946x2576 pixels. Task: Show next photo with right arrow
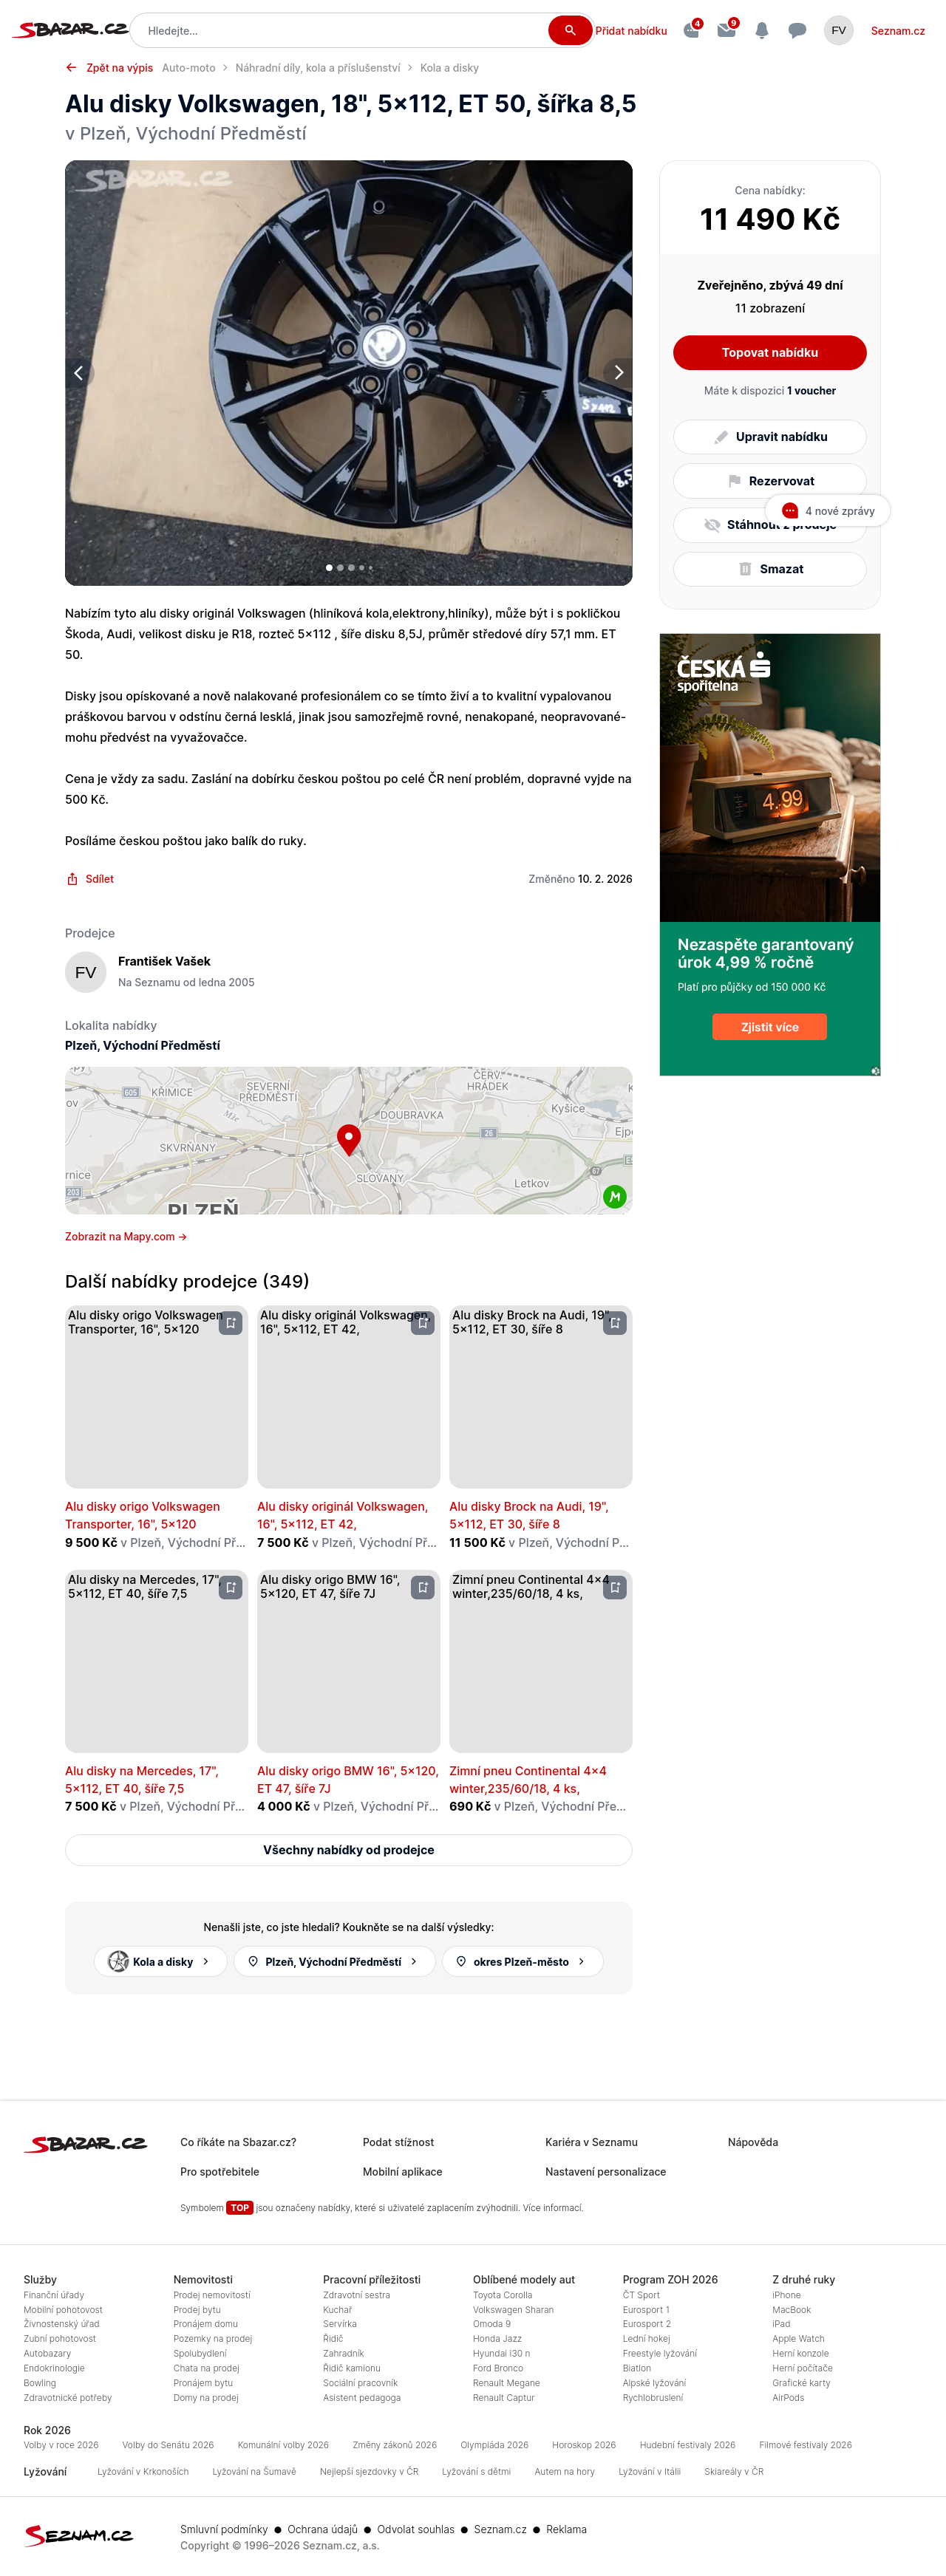coord(618,373)
